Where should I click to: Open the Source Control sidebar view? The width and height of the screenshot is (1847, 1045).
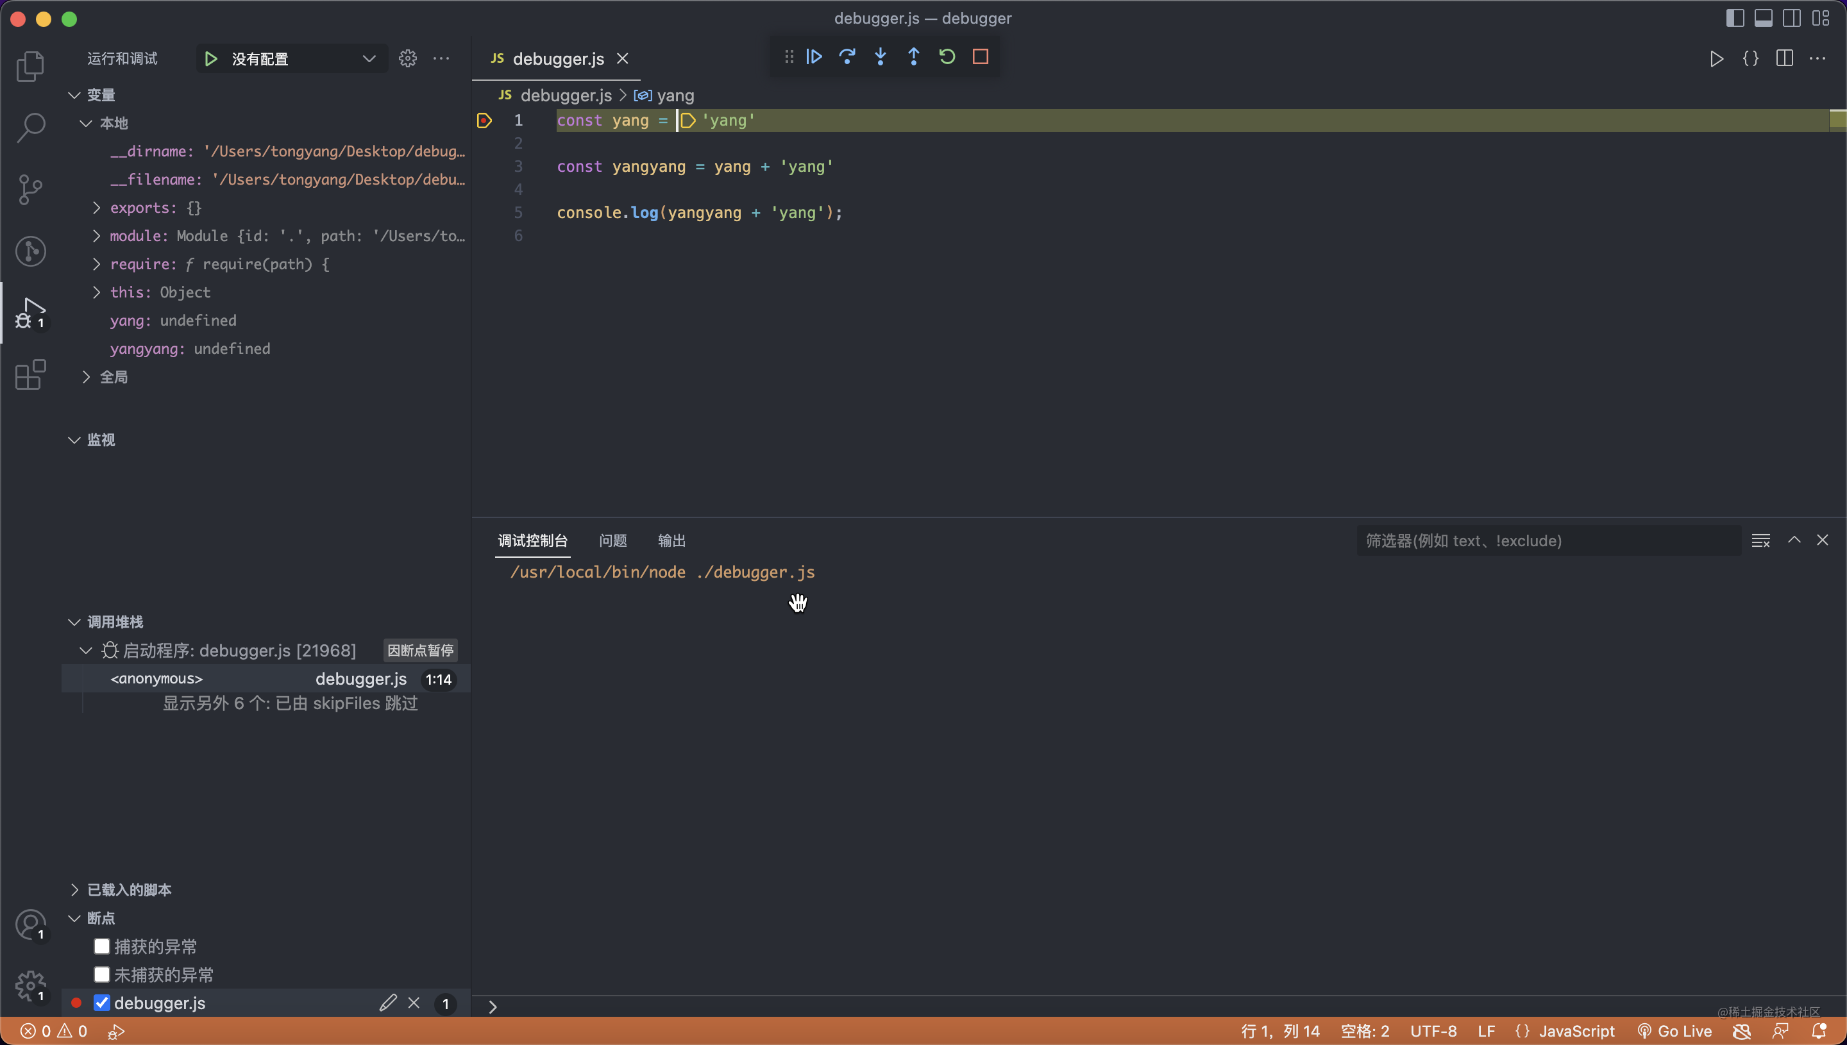(x=30, y=190)
